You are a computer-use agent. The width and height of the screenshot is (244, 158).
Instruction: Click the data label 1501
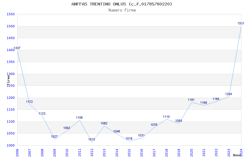pyautogui.click(x=241, y=23)
